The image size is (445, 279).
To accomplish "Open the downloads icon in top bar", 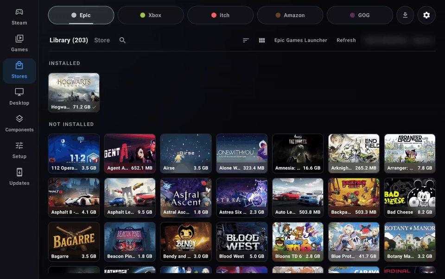I will point(405,15).
